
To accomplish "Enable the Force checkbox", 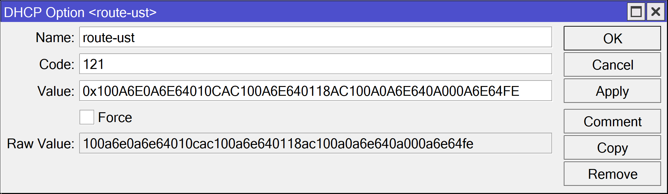I will click(x=87, y=117).
